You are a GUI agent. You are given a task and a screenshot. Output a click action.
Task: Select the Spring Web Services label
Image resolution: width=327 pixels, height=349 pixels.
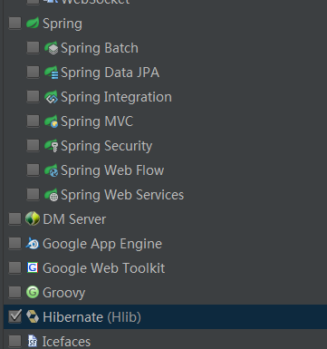click(x=122, y=195)
